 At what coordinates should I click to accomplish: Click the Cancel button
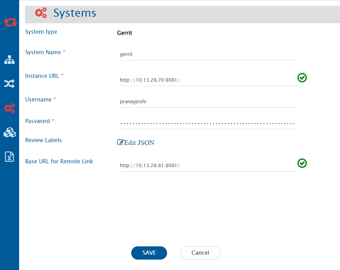click(x=200, y=253)
